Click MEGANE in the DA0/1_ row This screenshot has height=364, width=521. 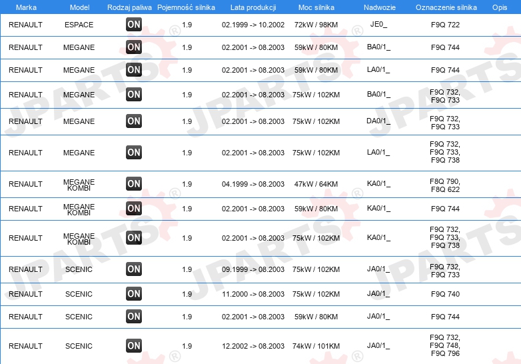pyautogui.click(x=79, y=121)
